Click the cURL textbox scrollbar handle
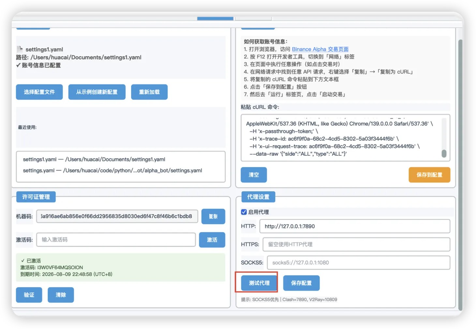The width and height of the screenshot is (476, 329). point(444,153)
